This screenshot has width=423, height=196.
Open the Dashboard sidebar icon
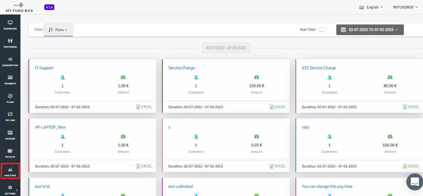pyautogui.click(x=10, y=25)
